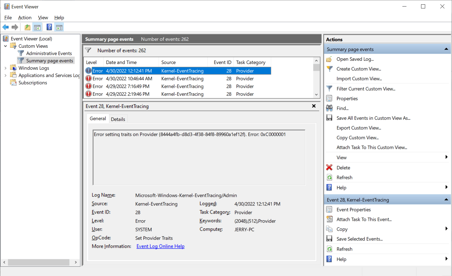Open the View menu in menu bar
This screenshot has width=452, height=276.
tap(43, 18)
